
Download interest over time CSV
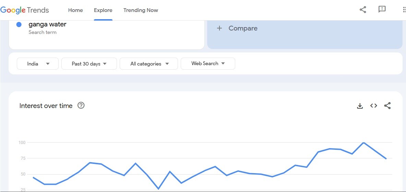point(360,106)
